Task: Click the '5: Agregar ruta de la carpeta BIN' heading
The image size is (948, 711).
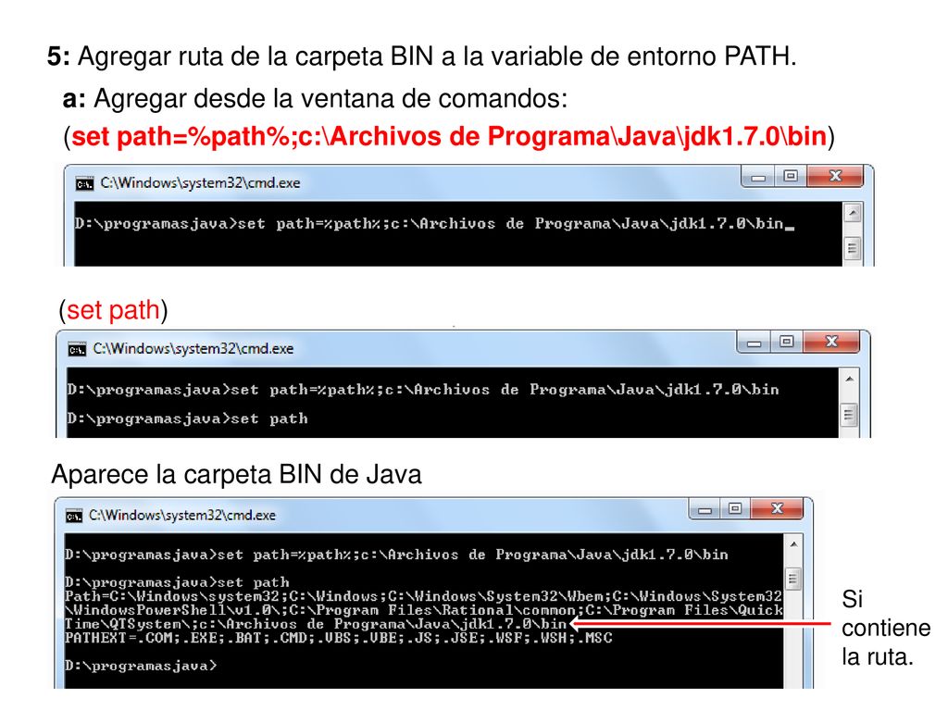Action: coord(422,56)
